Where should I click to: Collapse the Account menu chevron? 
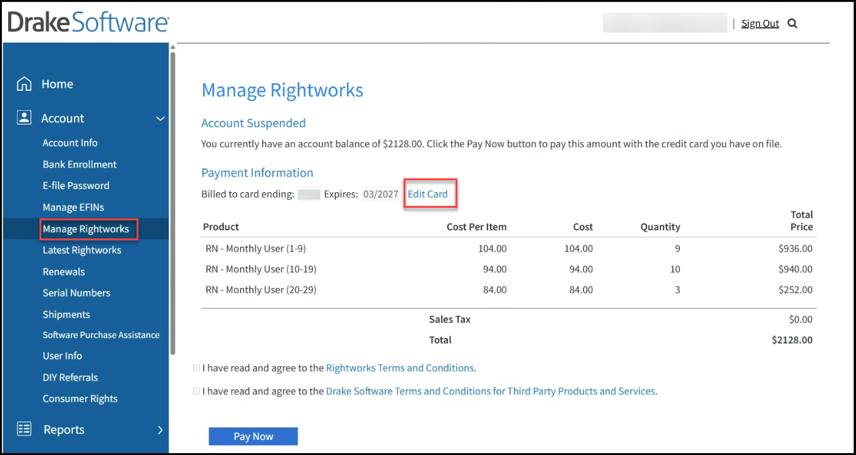point(160,118)
